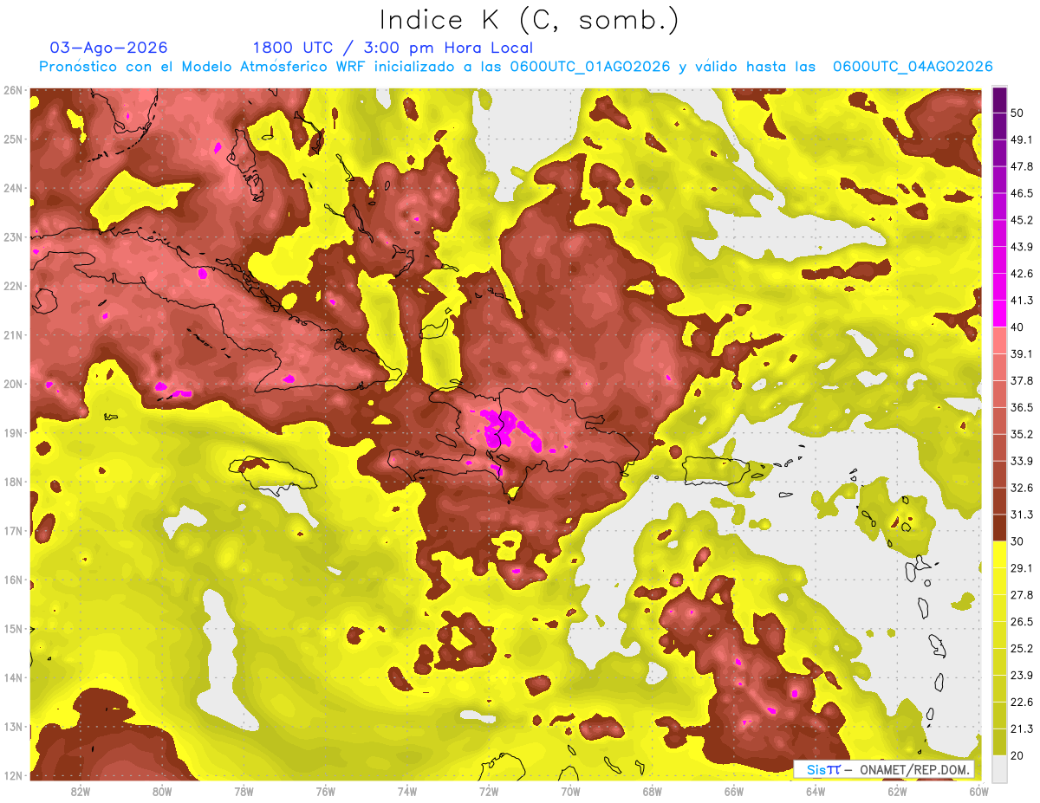Click the longitude label "76W"
Screen dimensions: 1040x803
[325, 791]
